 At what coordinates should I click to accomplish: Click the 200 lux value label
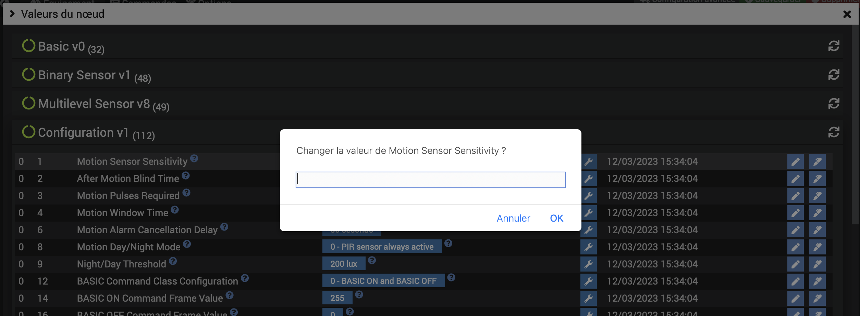(x=344, y=264)
